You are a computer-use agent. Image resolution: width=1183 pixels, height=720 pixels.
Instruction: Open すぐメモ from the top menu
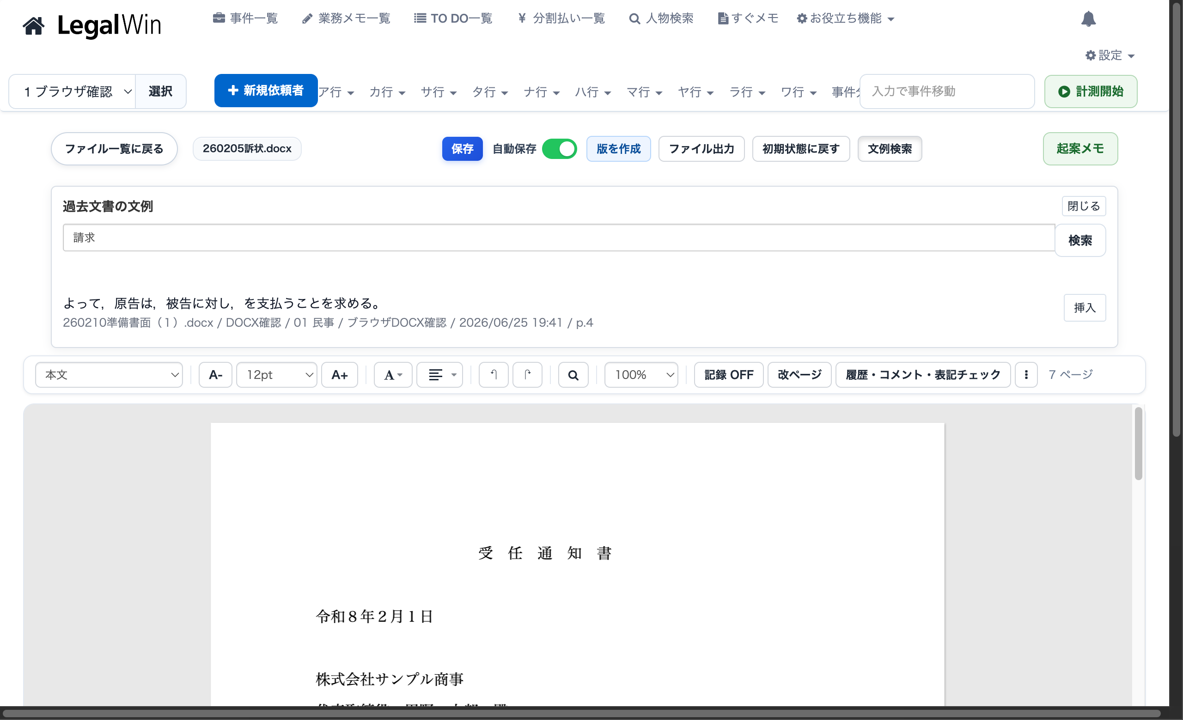pos(748,19)
